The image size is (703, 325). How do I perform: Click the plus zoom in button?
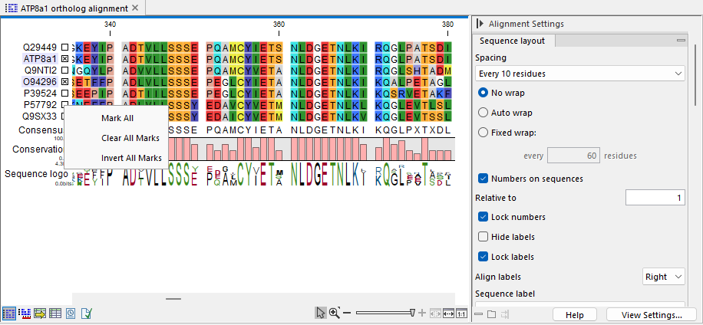[x=422, y=313]
